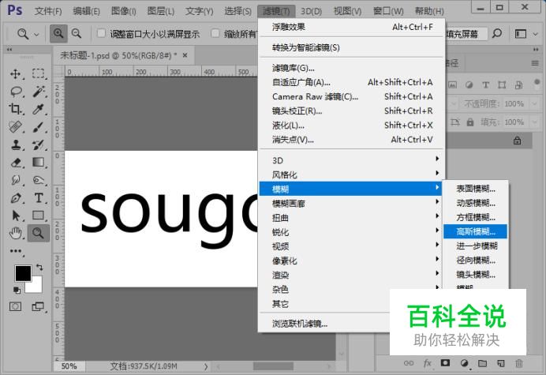Click 转换为智能滤镜(S) menu entry
The width and height of the screenshot is (546, 375).
point(351,47)
